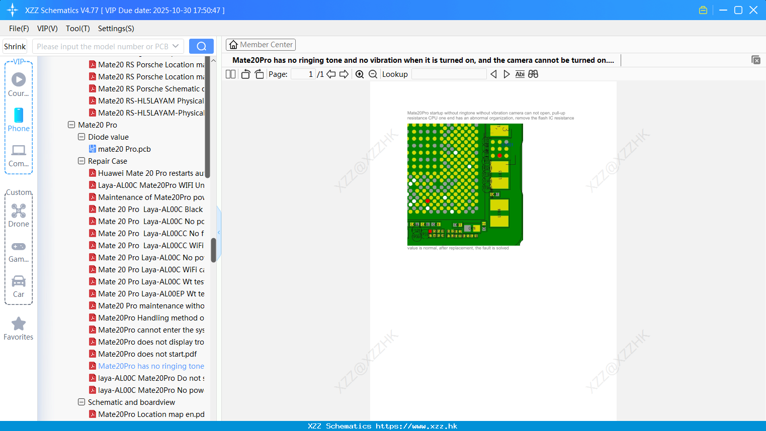Screen dimensions: 766x431
Task: Open the Courses sidebar category
Action: point(19,85)
